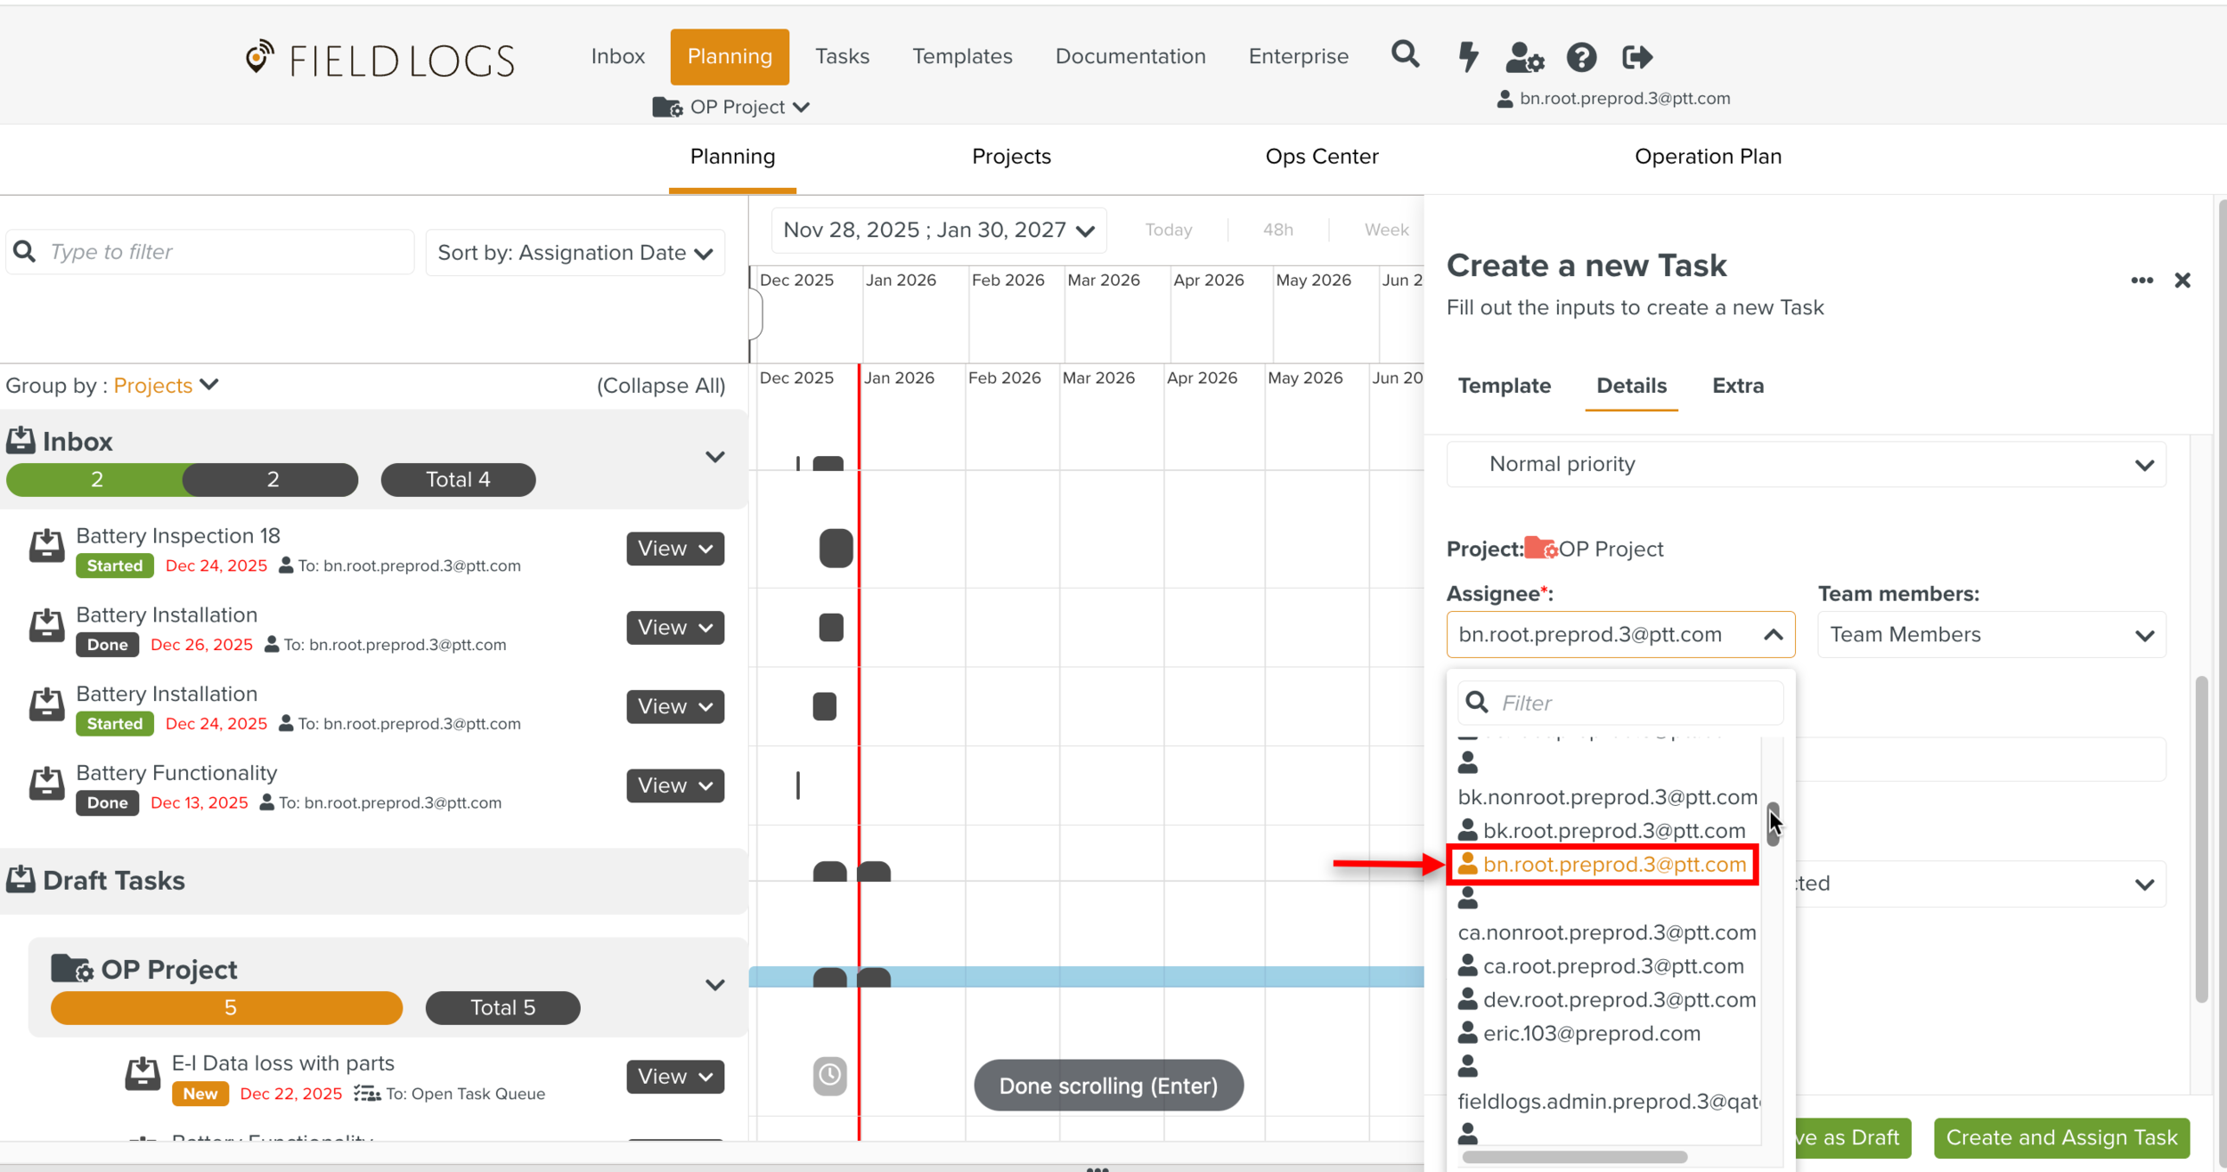Click the Collapse All link
The width and height of the screenshot is (2227, 1172).
point(660,386)
